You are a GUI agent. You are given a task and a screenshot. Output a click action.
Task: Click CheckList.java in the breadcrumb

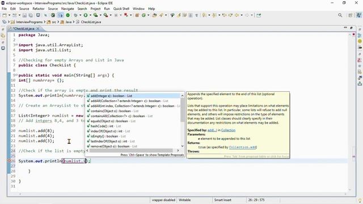click(91, 22)
